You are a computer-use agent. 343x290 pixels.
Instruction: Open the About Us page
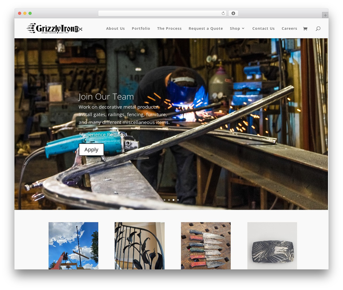115,28
